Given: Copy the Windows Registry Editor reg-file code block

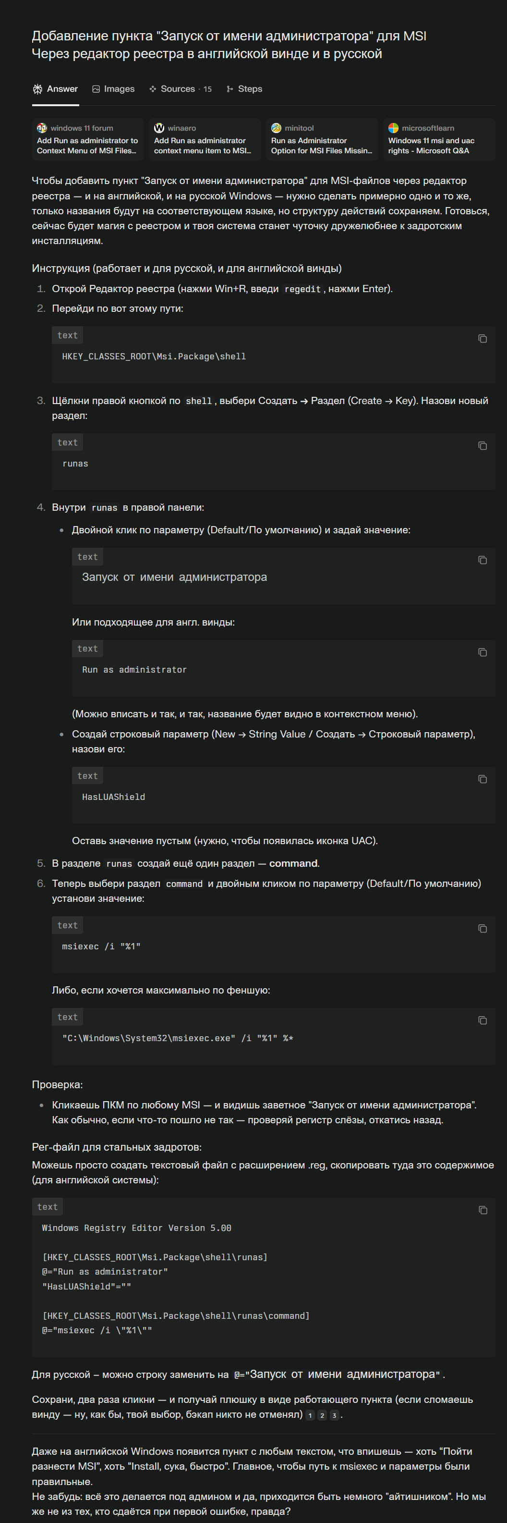Looking at the screenshot, I should pos(482,1210).
